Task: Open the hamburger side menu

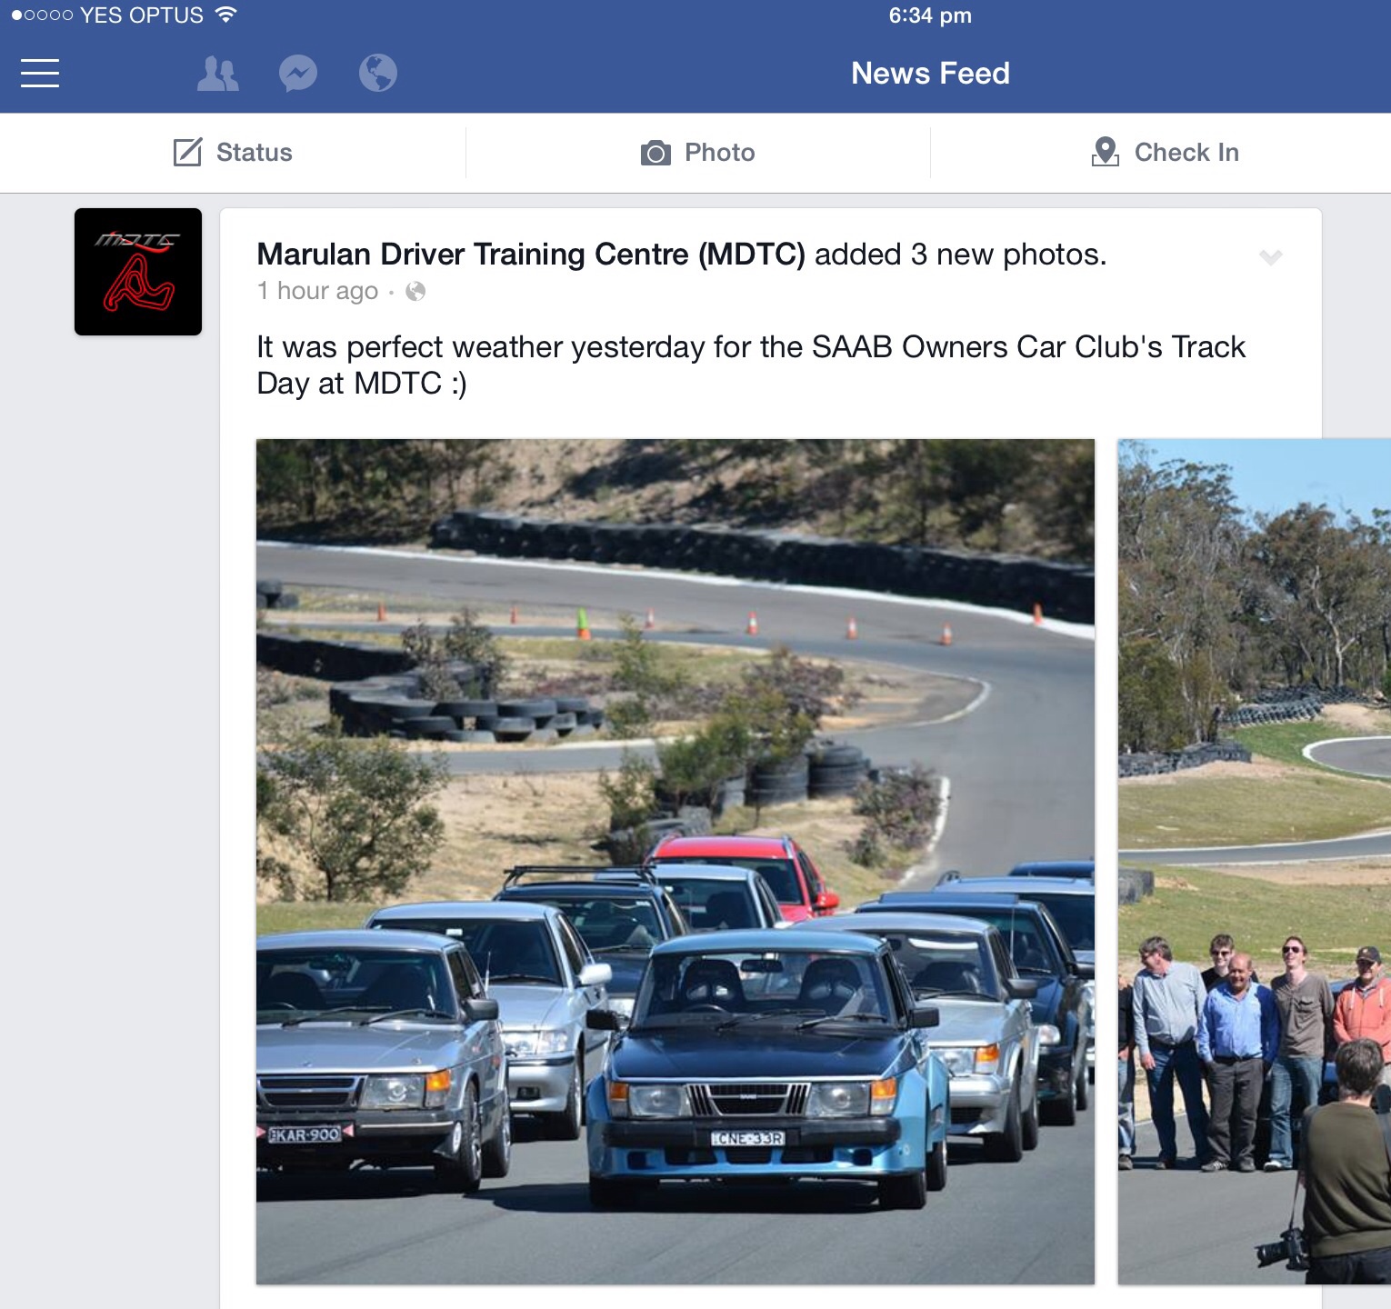Action: coord(40,74)
